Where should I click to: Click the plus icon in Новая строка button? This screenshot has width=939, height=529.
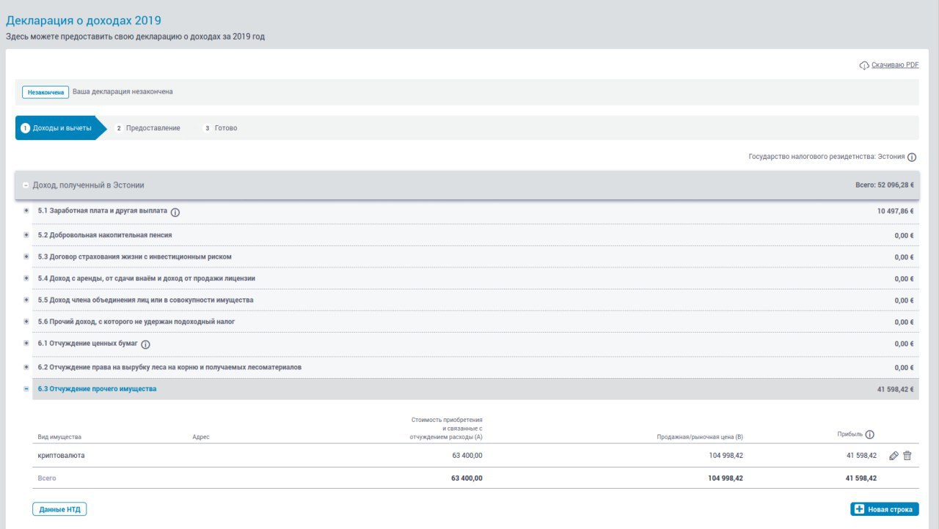[x=859, y=509]
